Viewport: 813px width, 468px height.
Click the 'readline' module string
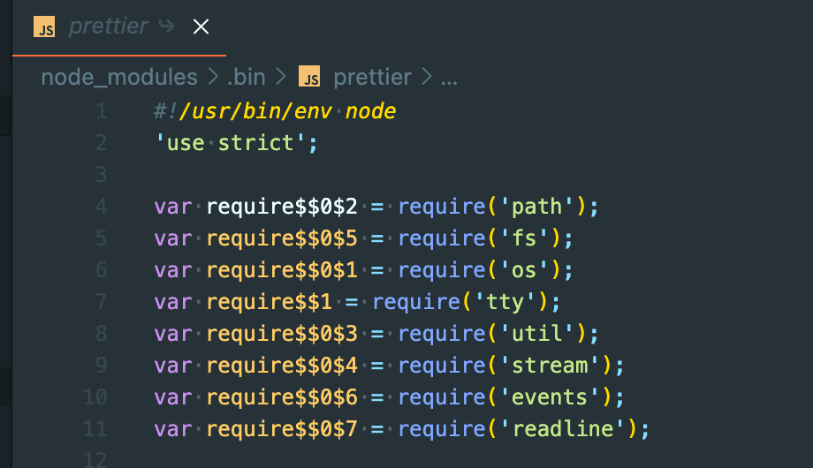tap(563, 429)
